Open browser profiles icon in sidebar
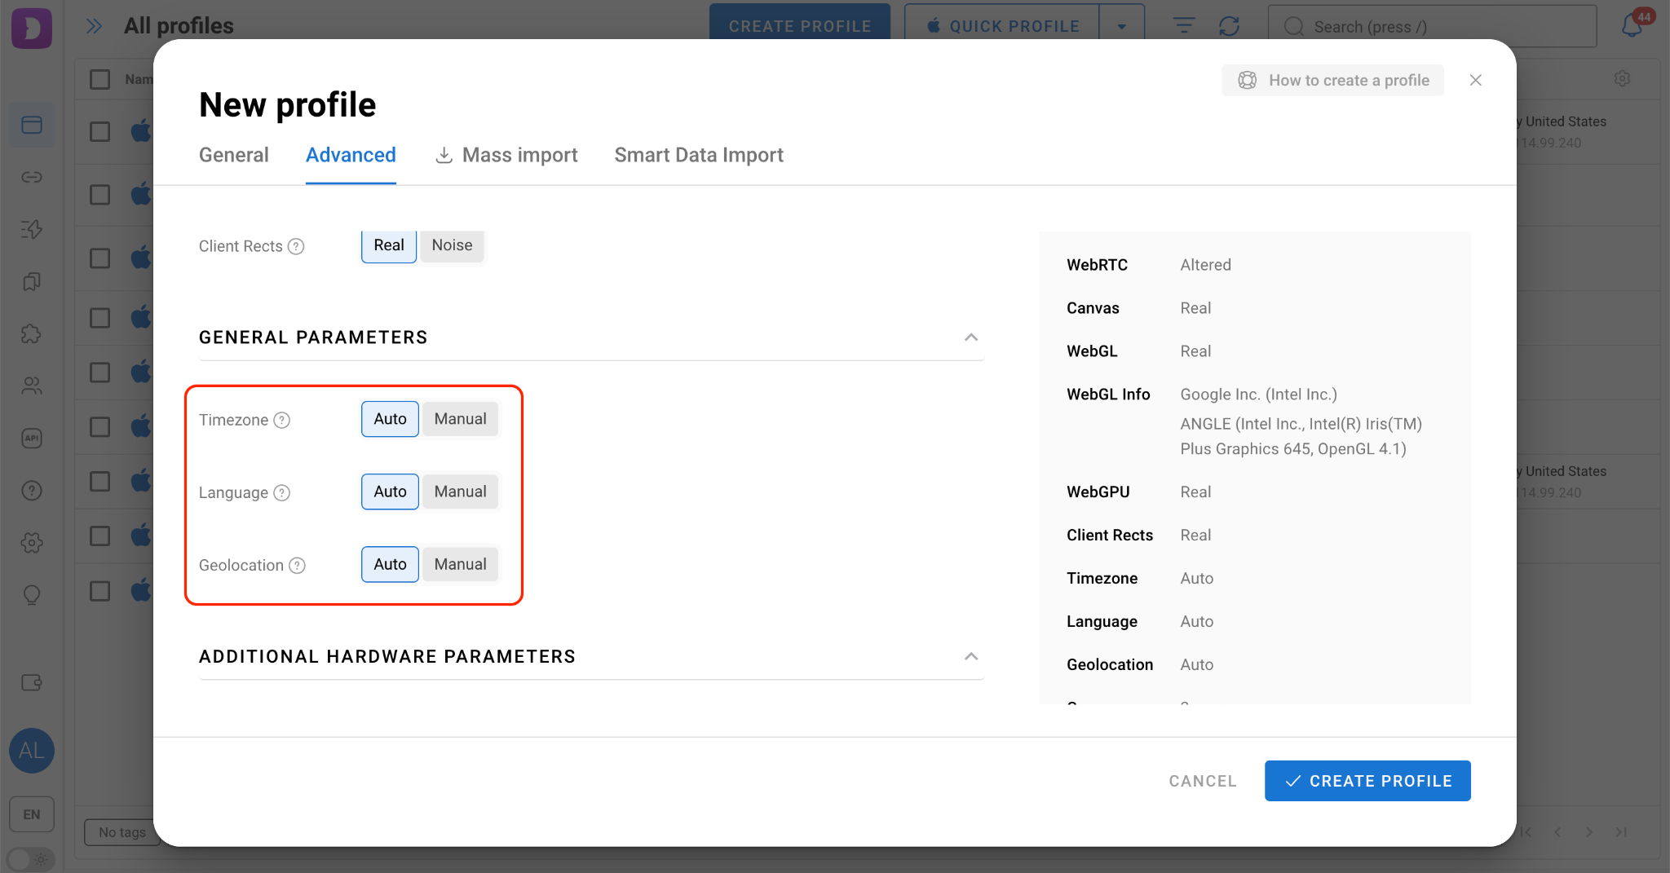The width and height of the screenshot is (1670, 873). pos(32,125)
